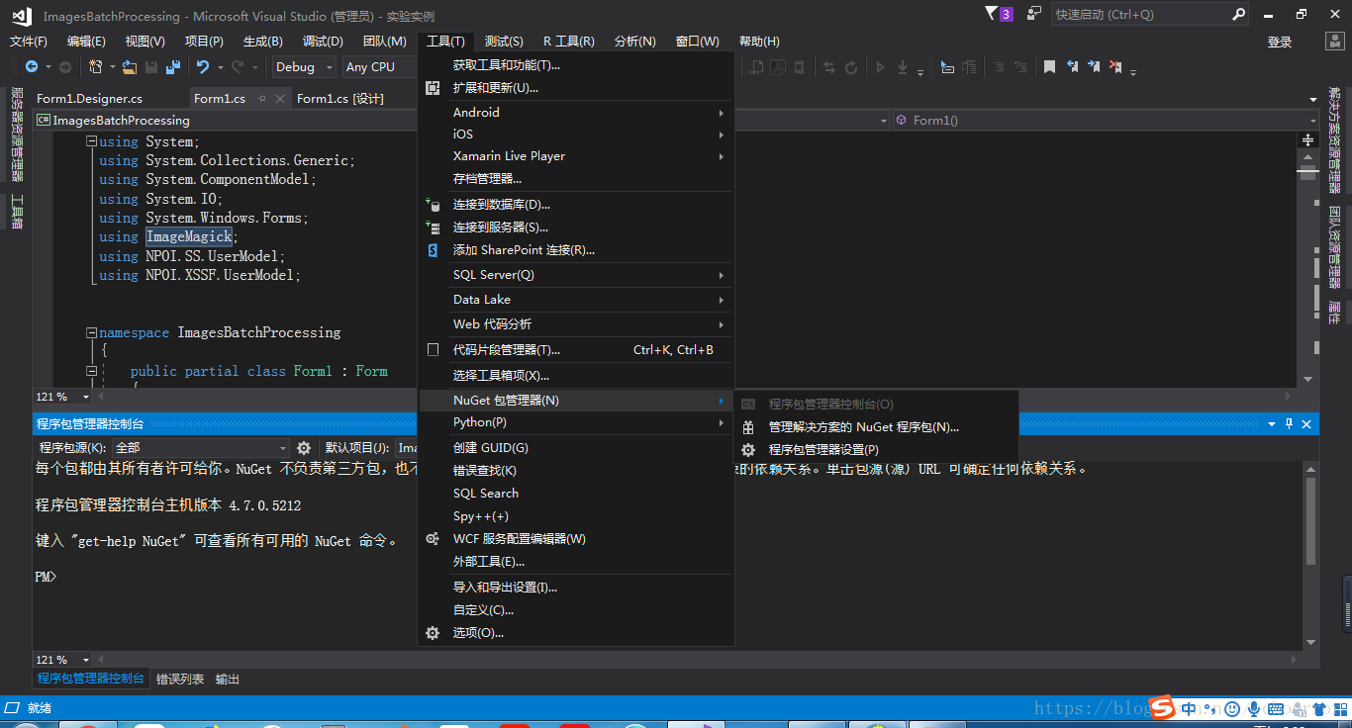
Task: Switch to 错误列表 bottom tab
Action: point(180,680)
